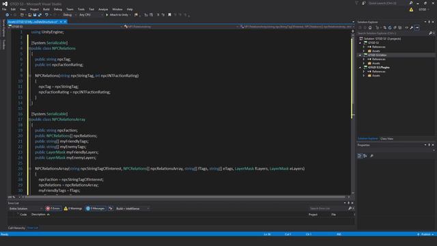Screen dimensions: 437x246
Task: Click the Visual Studio logo icon
Action: 5,3
